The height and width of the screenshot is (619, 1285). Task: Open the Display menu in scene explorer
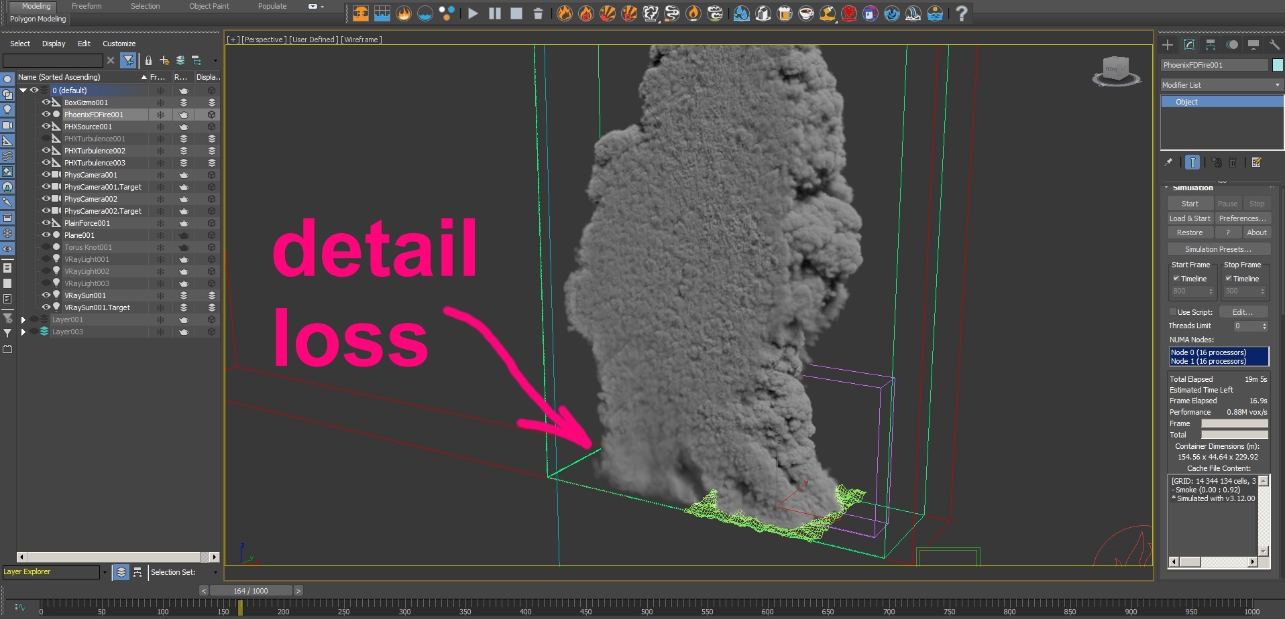coord(54,44)
